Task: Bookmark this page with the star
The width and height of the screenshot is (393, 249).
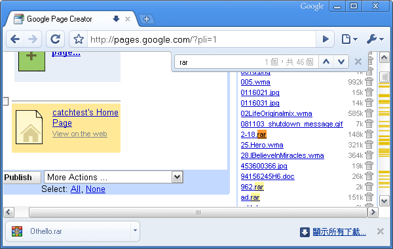Action: (79, 39)
